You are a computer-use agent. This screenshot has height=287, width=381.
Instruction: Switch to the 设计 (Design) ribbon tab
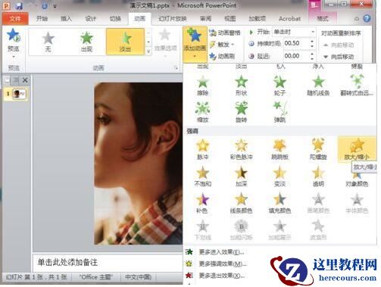[90, 19]
